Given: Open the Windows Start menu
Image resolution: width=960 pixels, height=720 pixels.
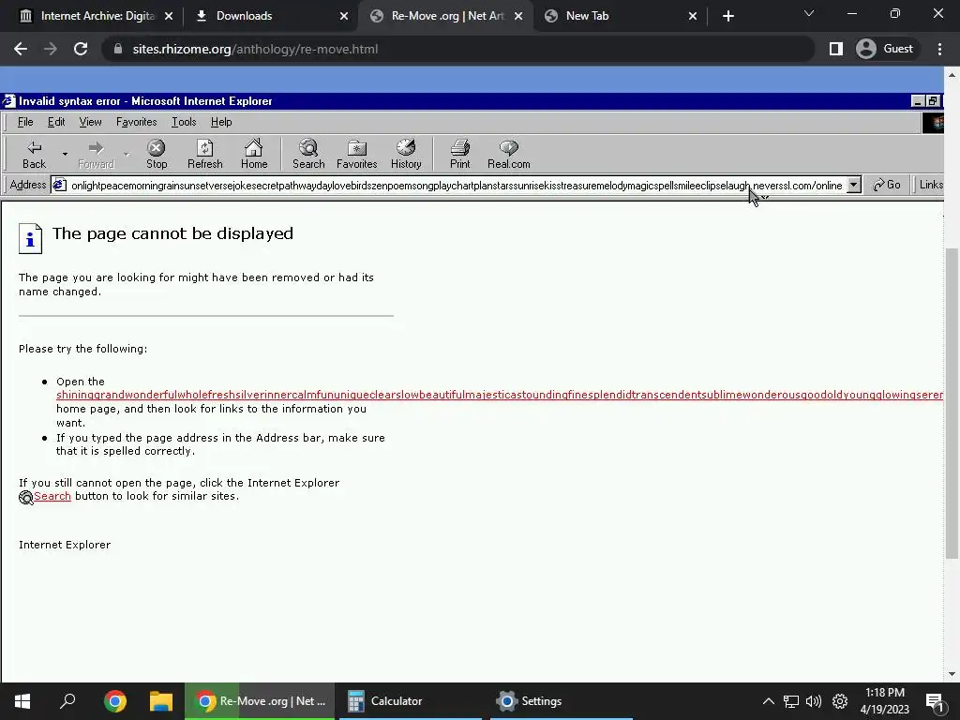Looking at the screenshot, I should (22, 701).
